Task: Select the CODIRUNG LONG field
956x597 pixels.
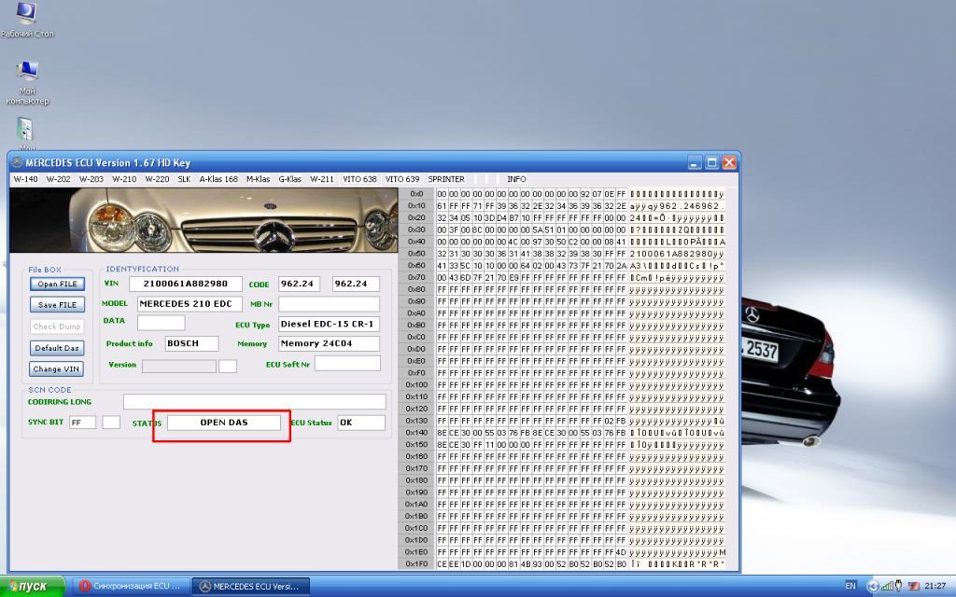Action: pyautogui.click(x=254, y=401)
